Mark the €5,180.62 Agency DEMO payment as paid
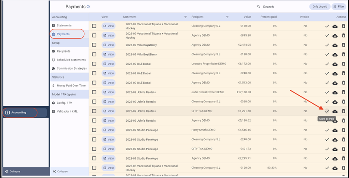Screen dimensions: 349x178 [x=327, y=120]
